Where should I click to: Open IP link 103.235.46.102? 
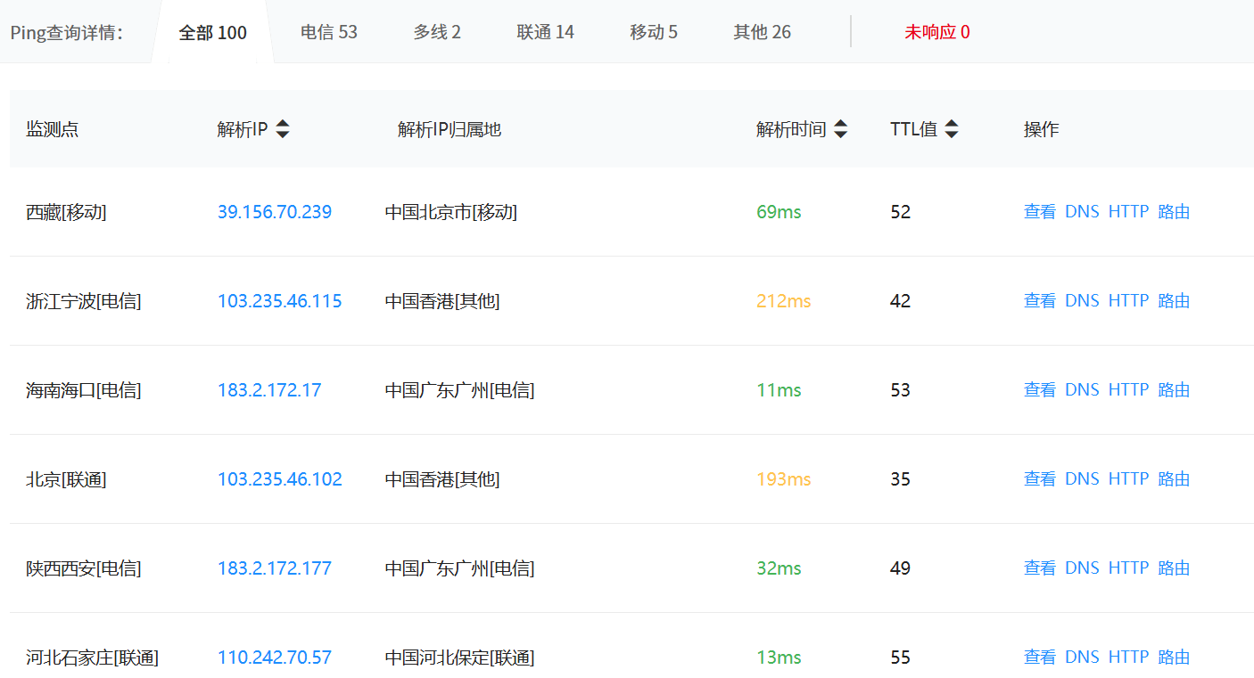280,479
